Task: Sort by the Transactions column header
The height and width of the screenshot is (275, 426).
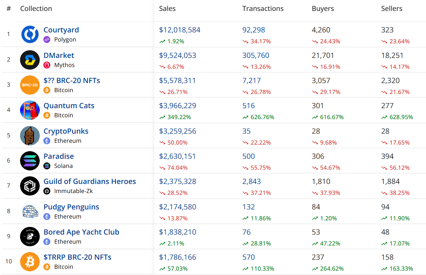Action: [263, 9]
